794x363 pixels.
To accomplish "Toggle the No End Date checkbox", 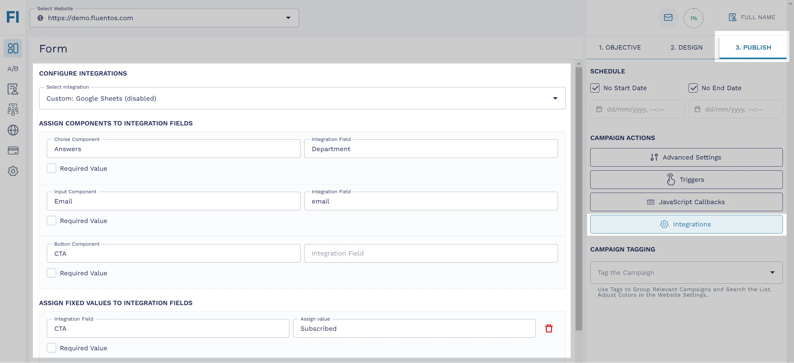I will [693, 87].
